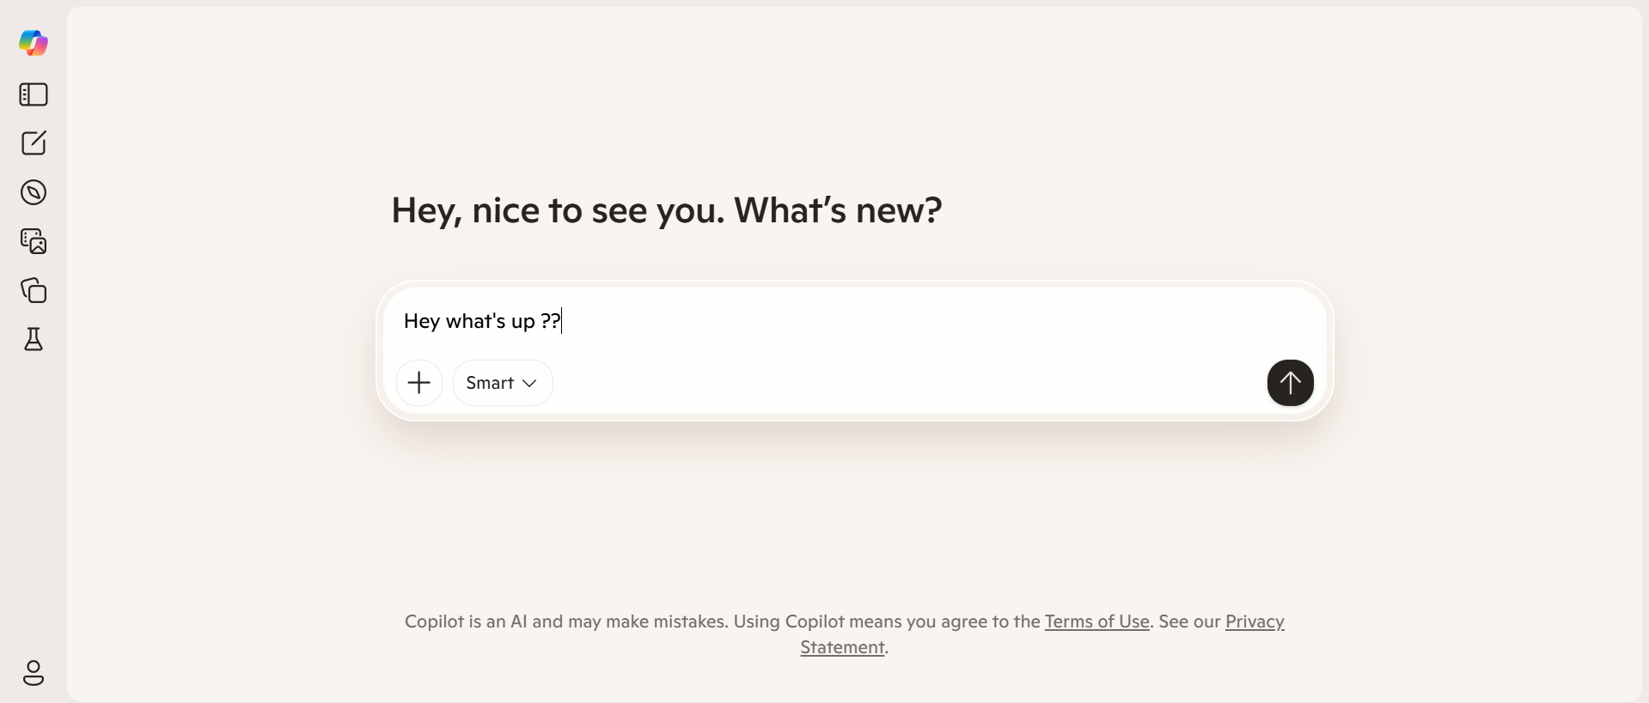
Task: Open the Terms of Use
Action: [1096, 621]
